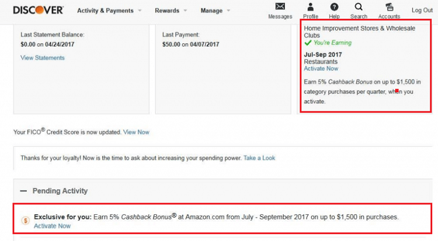438x241 pixels.
Task: Expand the Activity & Payments dropdown arrow
Action: point(140,11)
